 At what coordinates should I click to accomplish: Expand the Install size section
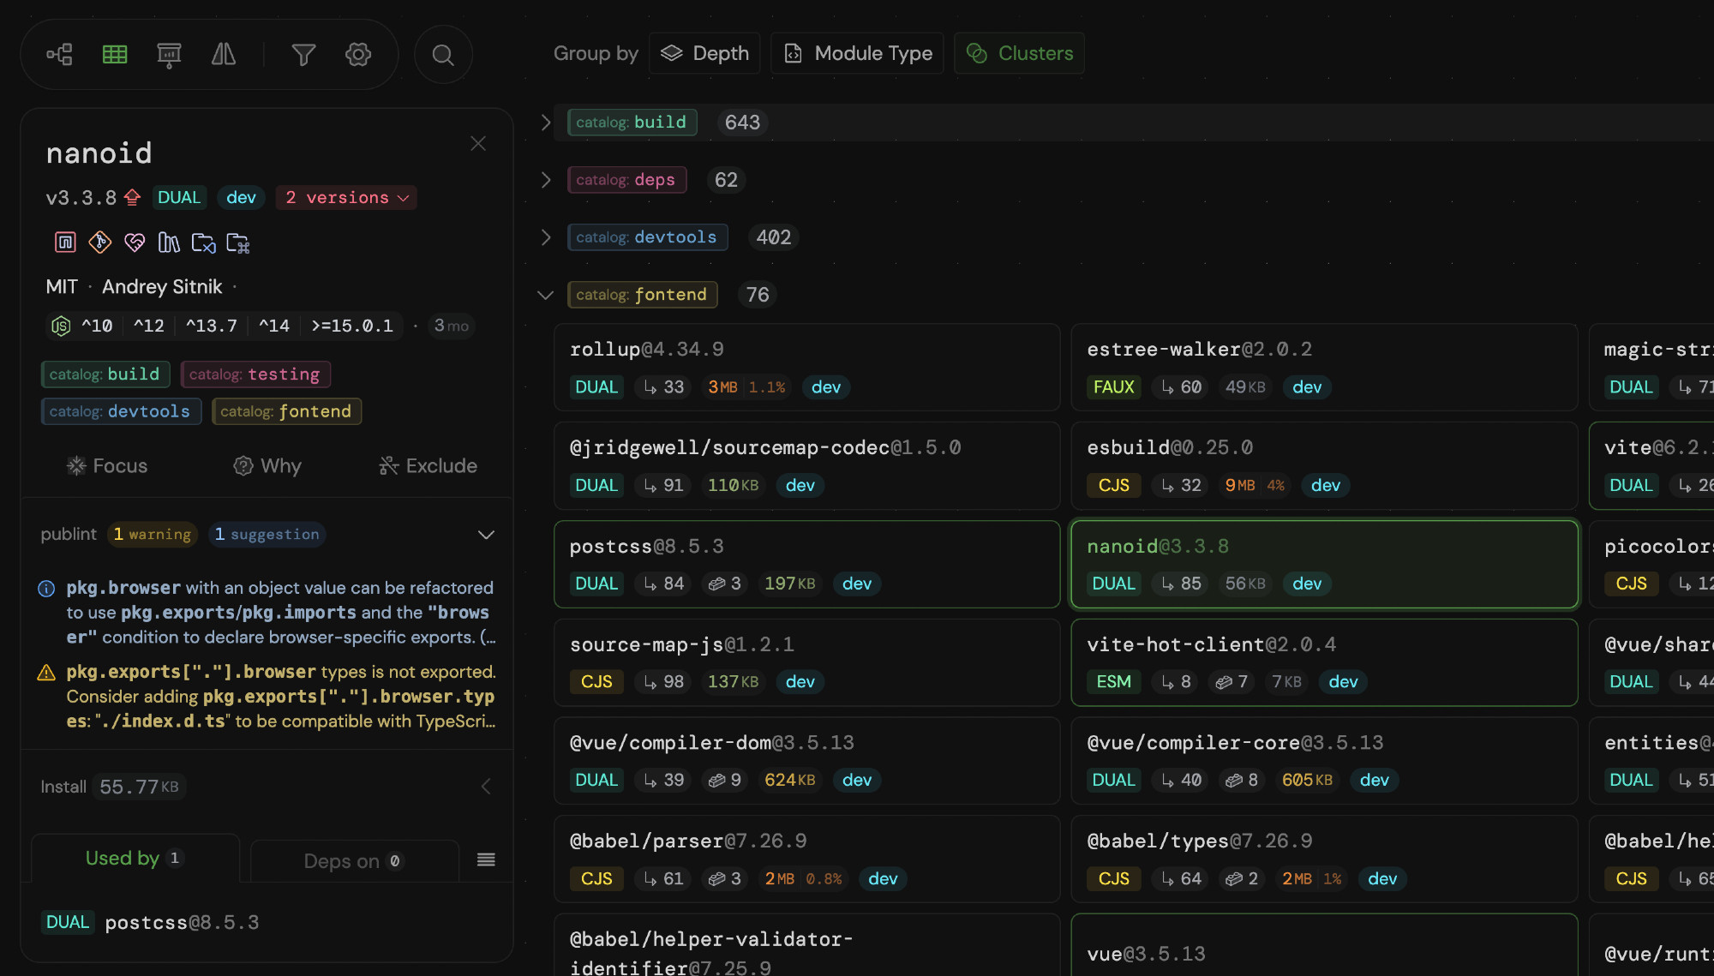coord(486,787)
